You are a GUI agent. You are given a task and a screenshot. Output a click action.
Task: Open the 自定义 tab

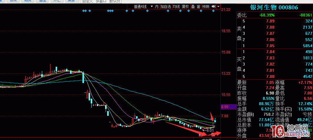pos(87,1)
